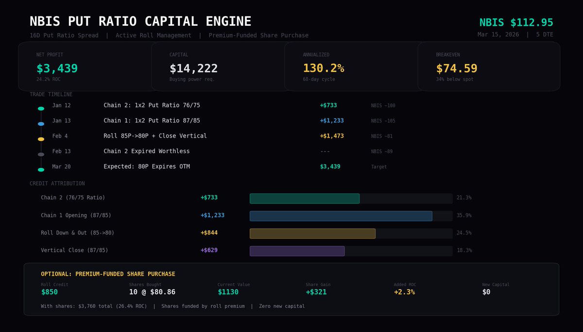Screen dimensions: 583x332
Task: Click the NBIS PUT RATIO CAPITAL ENGINE title
Action: tap(140, 21)
